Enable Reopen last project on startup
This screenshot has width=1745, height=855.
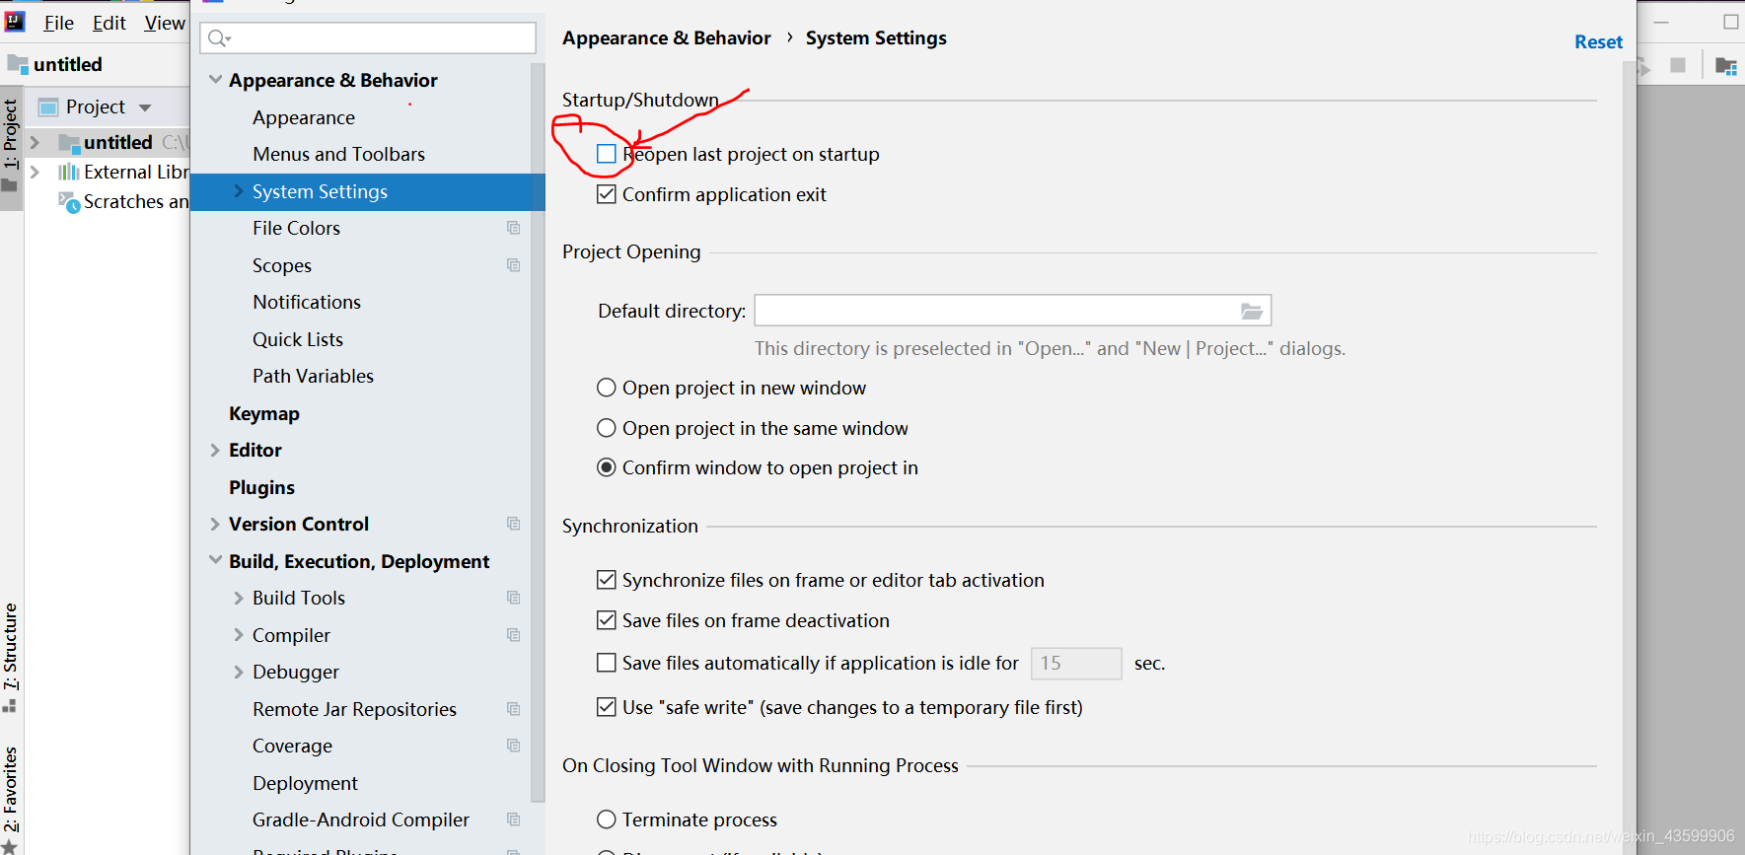tap(607, 154)
